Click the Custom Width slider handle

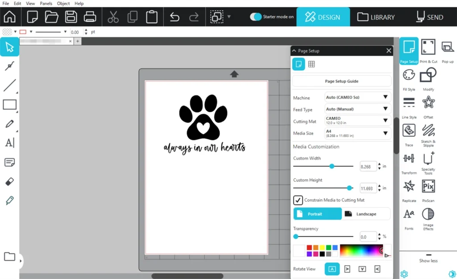332,166
